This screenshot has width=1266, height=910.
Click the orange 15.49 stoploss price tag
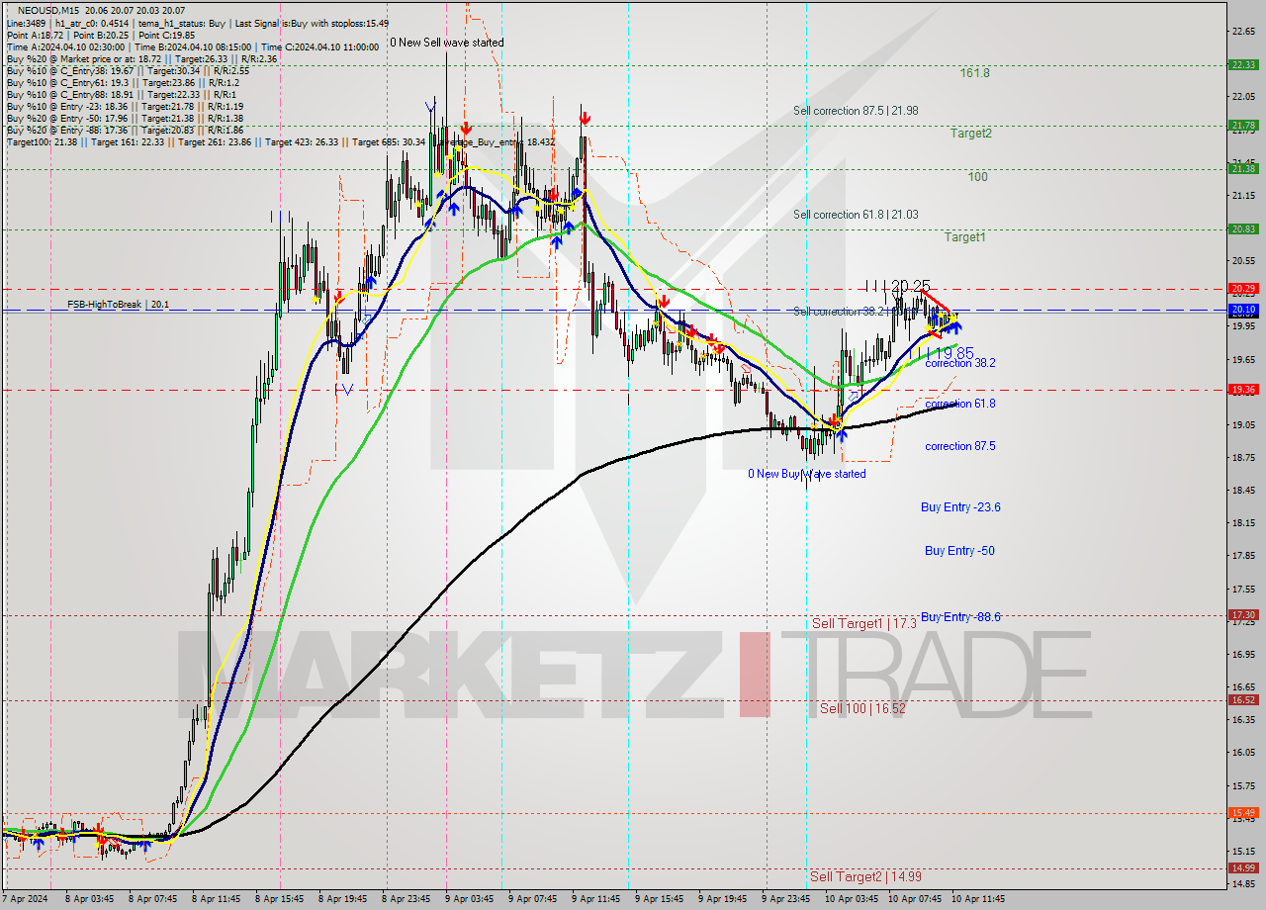coord(1243,813)
